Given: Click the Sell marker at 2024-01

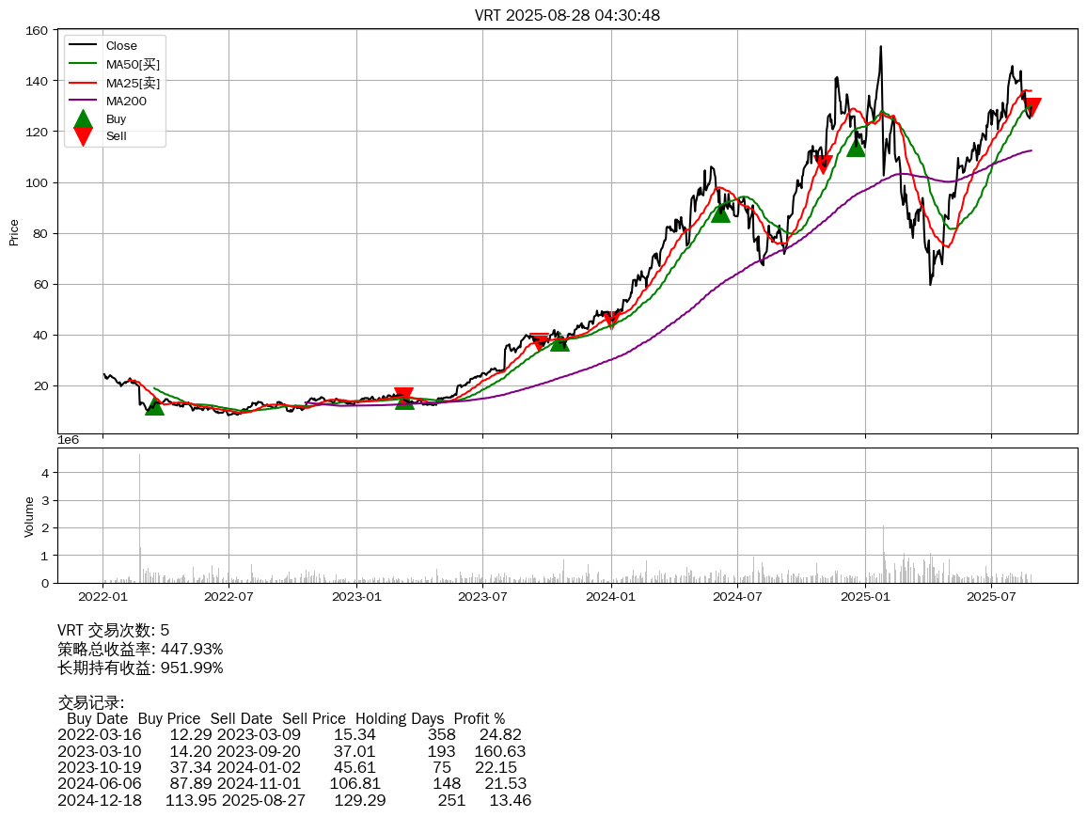Looking at the screenshot, I should [x=611, y=321].
